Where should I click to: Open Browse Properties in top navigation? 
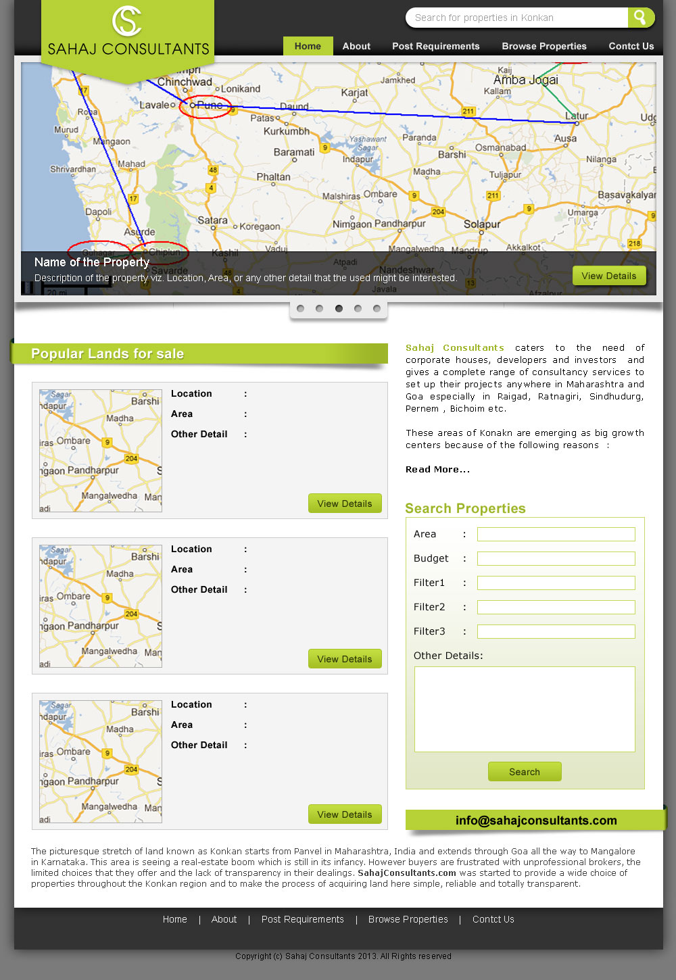[544, 46]
